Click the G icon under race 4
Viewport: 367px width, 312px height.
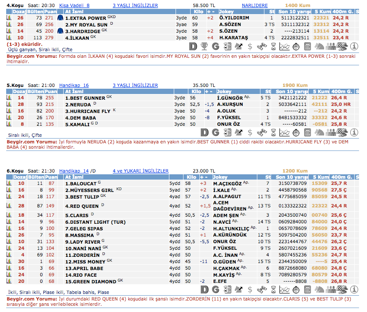click(216, 46)
